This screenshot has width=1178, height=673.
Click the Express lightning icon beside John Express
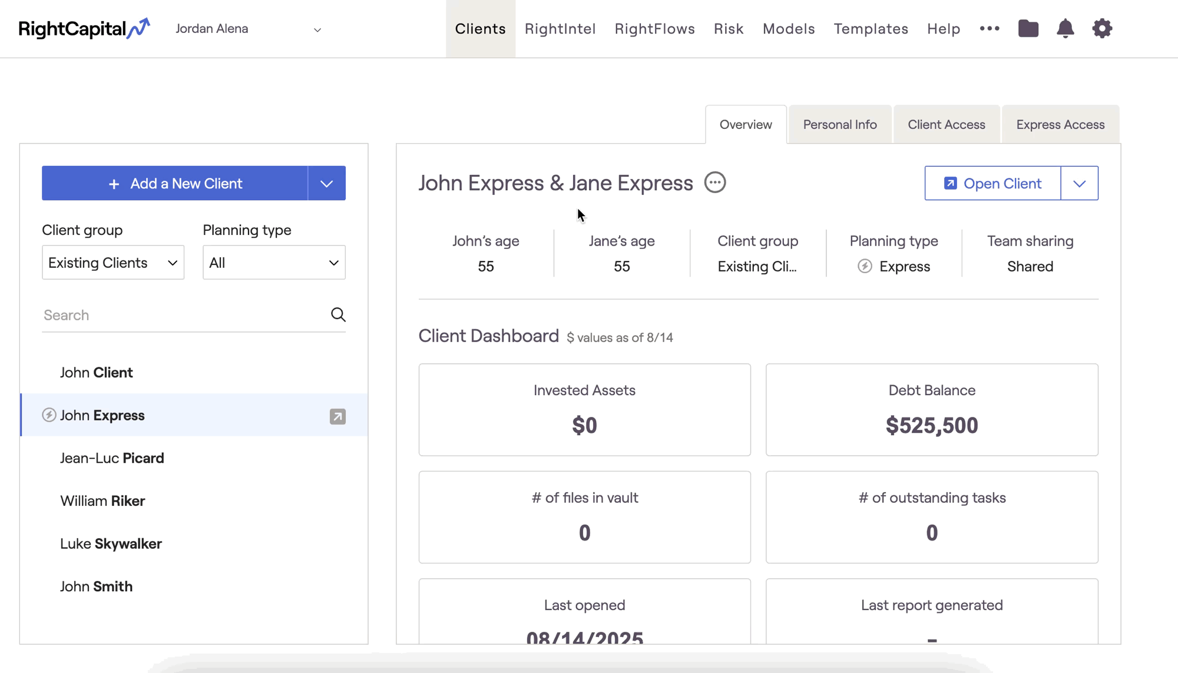[49, 415]
